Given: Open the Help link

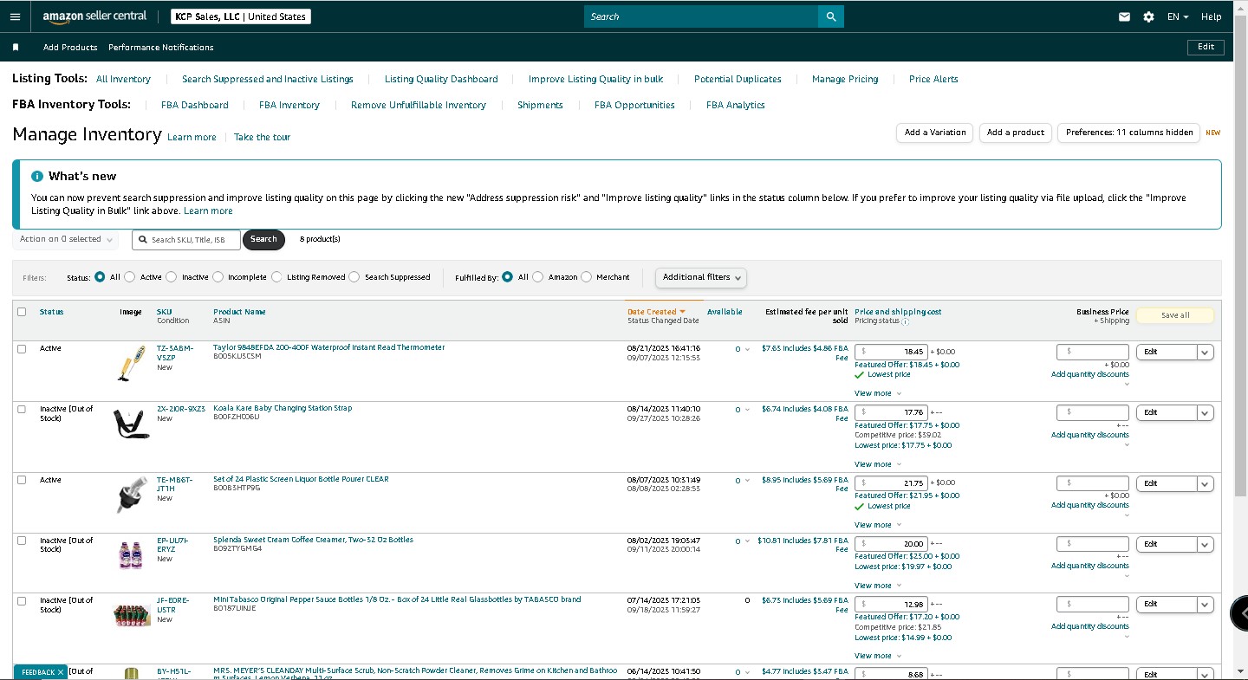Looking at the screenshot, I should tap(1212, 16).
